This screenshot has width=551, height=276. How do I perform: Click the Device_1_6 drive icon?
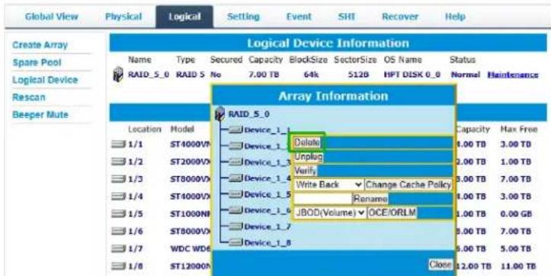pos(235,210)
